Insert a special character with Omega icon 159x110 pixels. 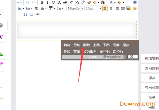[x=25, y=14]
